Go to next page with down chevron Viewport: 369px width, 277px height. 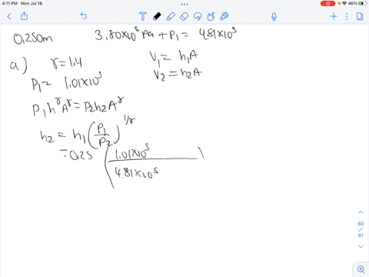[361, 246]
